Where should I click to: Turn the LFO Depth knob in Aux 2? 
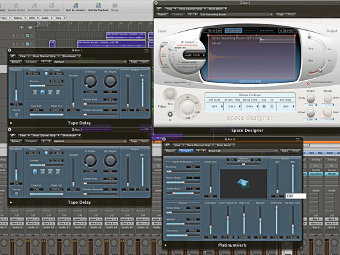(x=110, y=161)
